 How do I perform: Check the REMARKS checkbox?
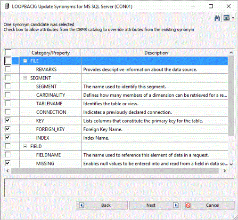8,69
